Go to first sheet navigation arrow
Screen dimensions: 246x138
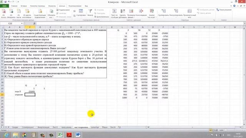click(x=2, y=127)
